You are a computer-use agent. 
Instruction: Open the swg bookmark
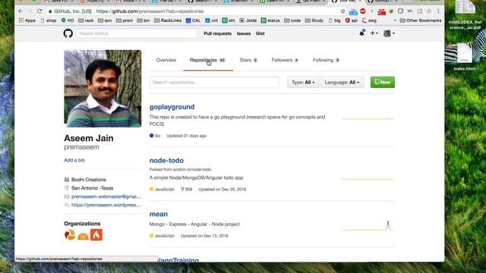pos(369,20)
